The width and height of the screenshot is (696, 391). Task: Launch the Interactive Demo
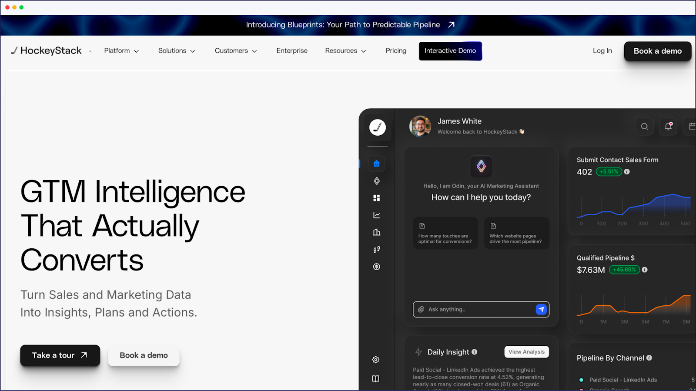coord(450,51)
